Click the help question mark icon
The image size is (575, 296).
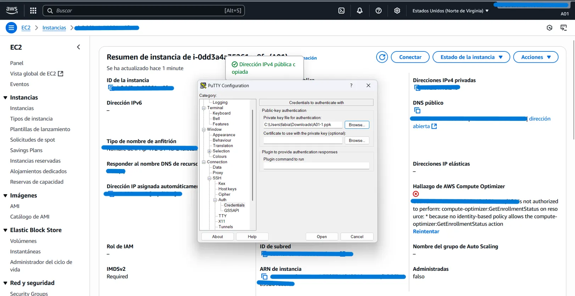click(x=378, y=11)
